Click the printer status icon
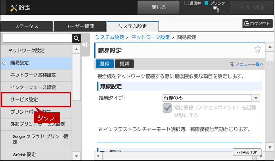This screenshot has width=275, height=161. click(x=216, y=9)
